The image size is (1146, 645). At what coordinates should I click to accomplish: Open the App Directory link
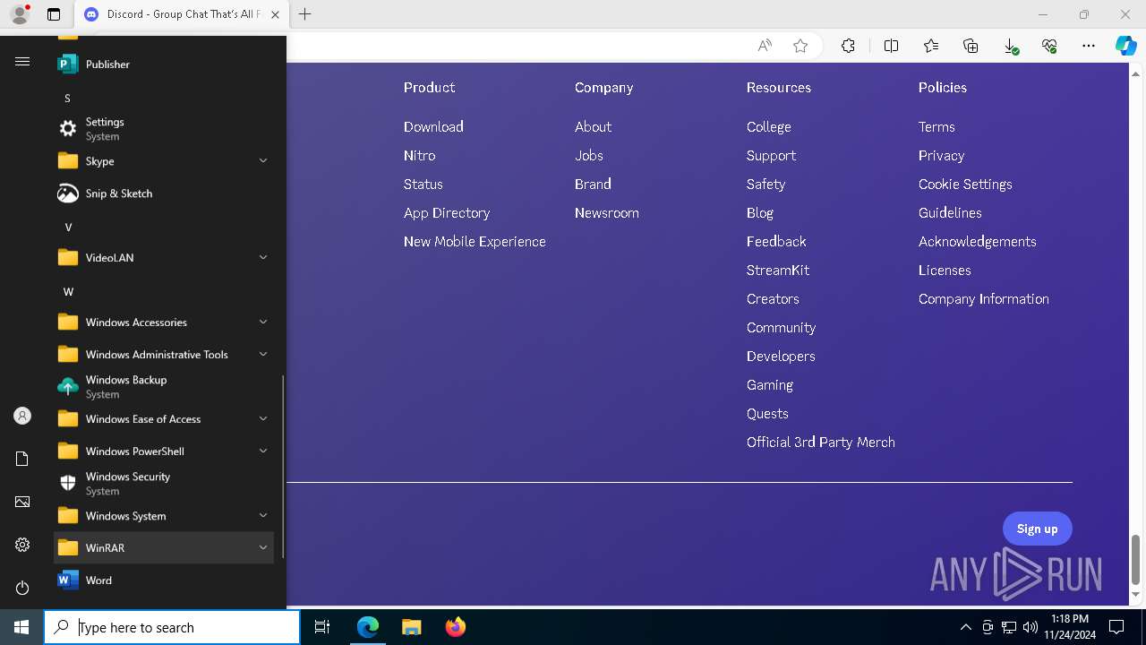pyautogui.click(x=447, y=213)
